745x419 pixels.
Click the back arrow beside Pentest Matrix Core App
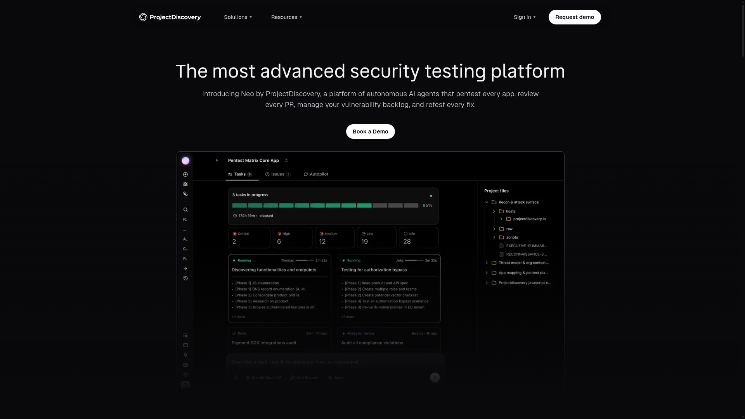(217, 160)
